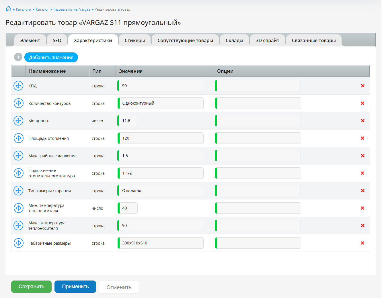Screen dimensions: 382x298
Task: Click the Значения column header
Action: [x=165, y=71]
